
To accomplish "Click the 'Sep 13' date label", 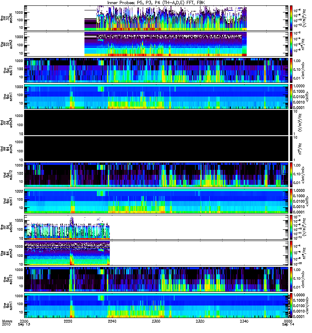I will tap(24, 325).
